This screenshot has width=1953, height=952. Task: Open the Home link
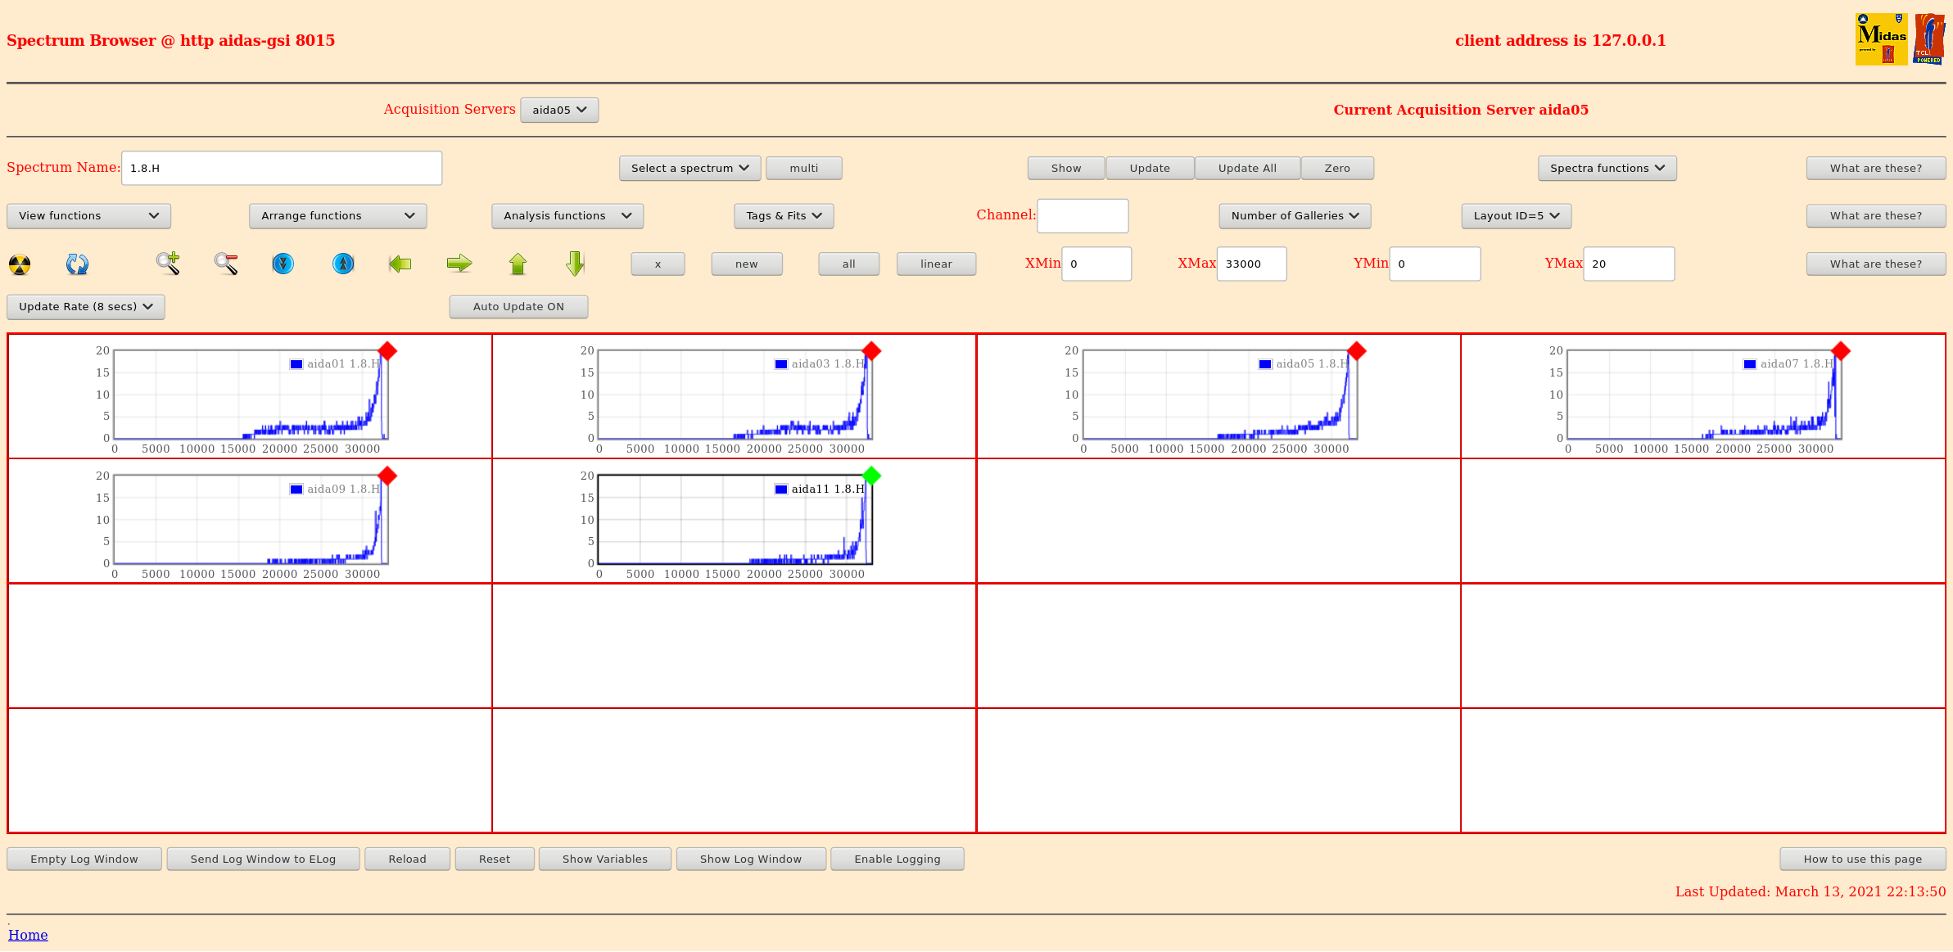coord(28,935)
